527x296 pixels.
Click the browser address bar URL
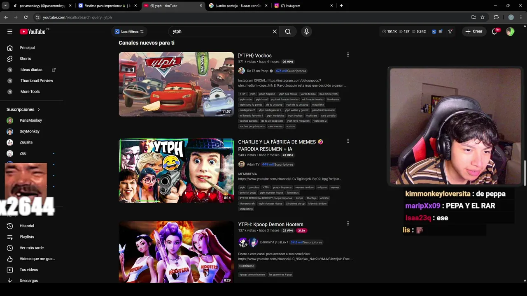point(77,17)
